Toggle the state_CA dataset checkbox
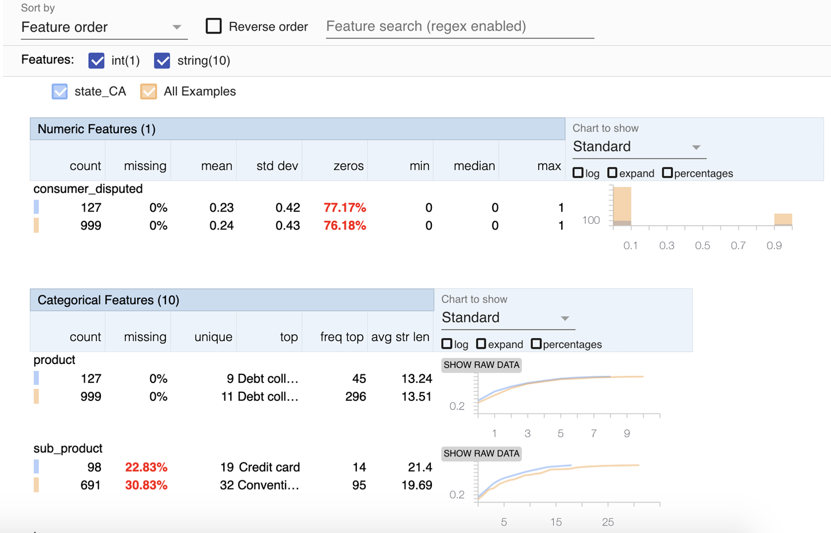 click(x=60, y=92)
